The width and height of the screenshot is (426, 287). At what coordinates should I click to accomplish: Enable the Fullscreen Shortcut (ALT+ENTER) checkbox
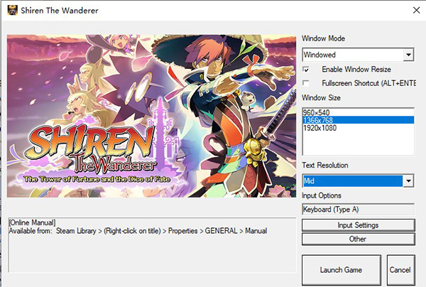(x=306, y=83)
